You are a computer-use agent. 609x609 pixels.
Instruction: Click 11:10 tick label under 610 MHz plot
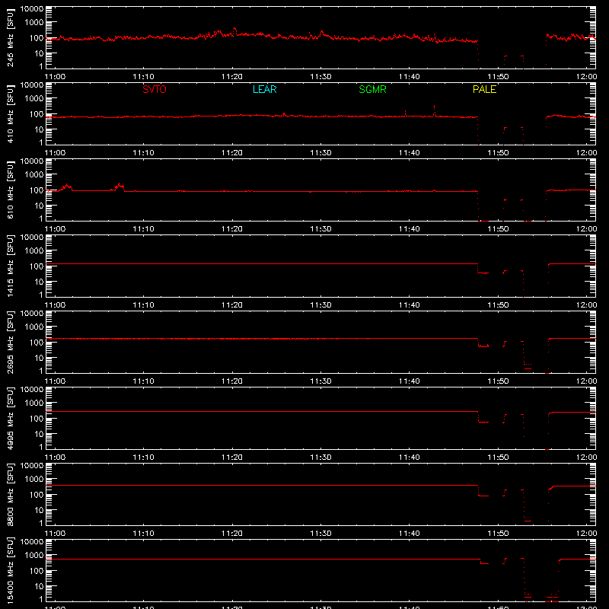[143, 229]
